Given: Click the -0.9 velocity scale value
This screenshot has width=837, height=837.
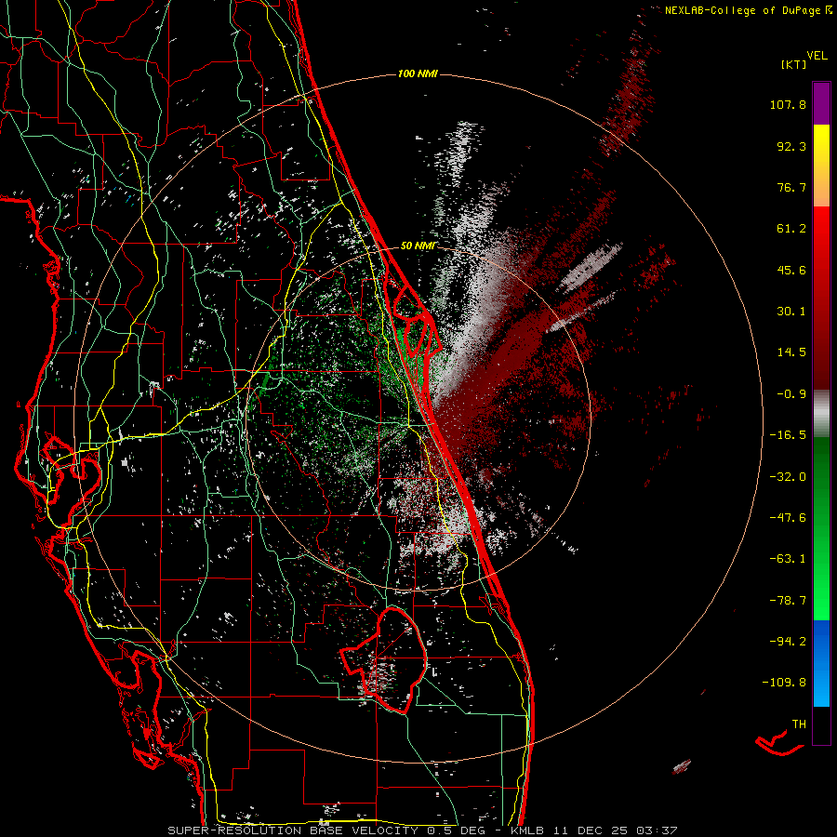Looking at the screenshot, I should [x=791, y=394].
